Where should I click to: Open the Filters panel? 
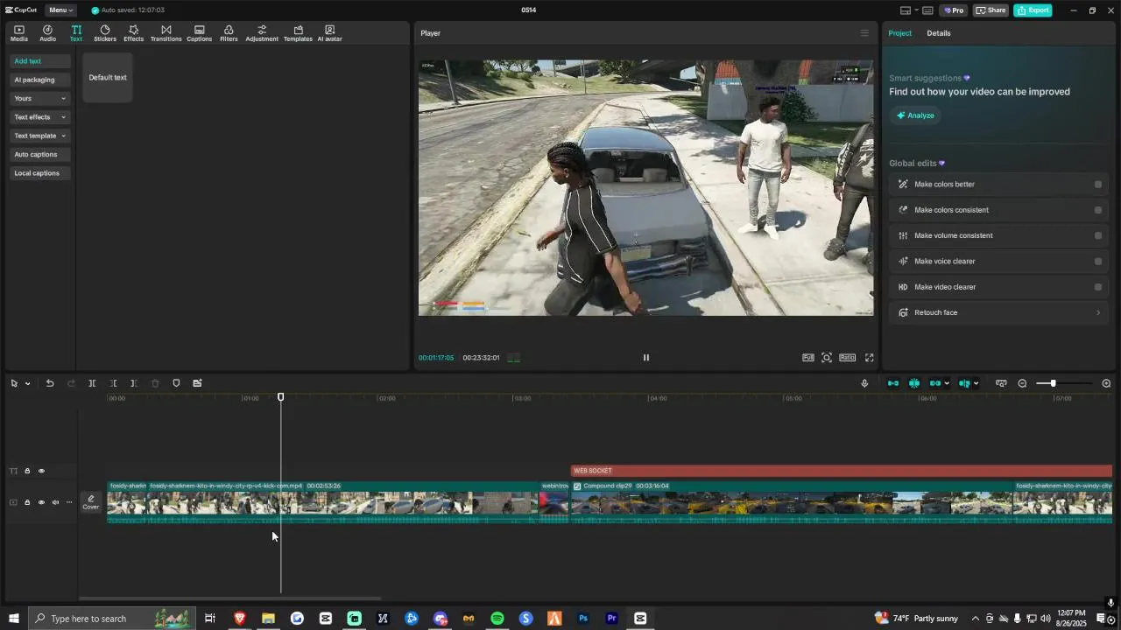coord(229,33)
